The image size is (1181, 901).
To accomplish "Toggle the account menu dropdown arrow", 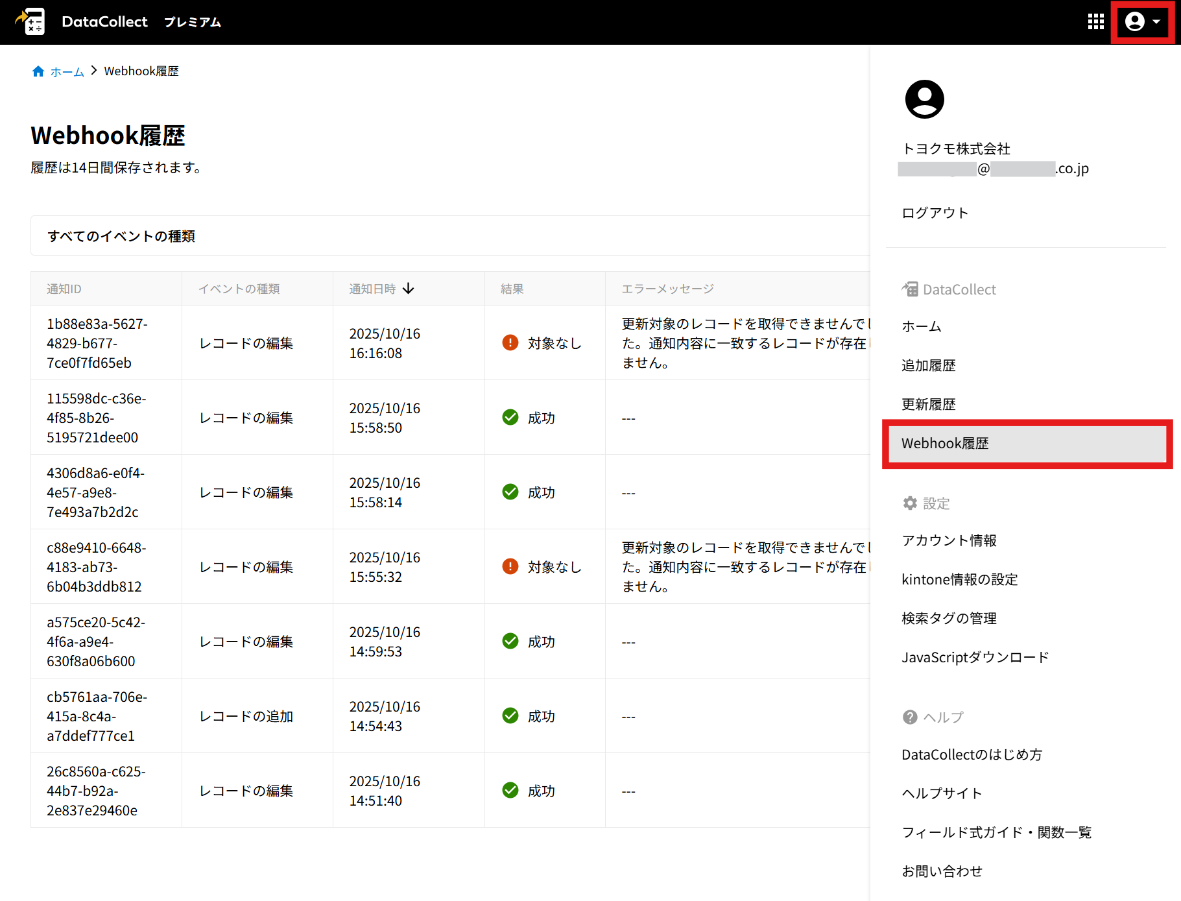I will (1156, 22).
